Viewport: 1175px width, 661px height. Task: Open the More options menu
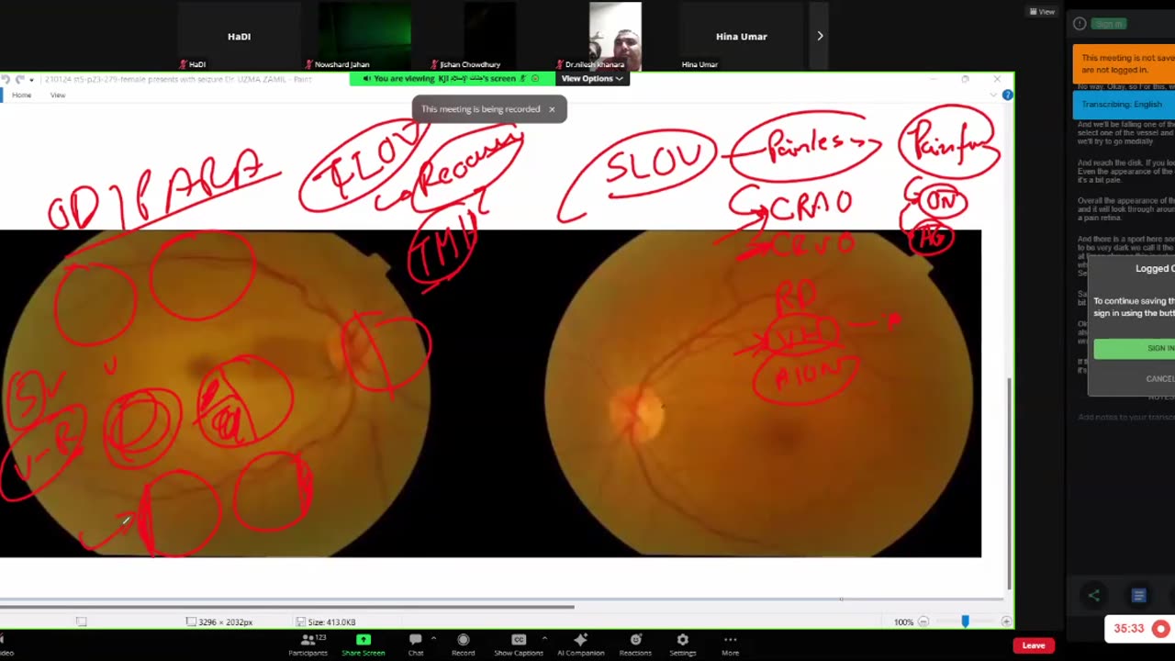730,644
